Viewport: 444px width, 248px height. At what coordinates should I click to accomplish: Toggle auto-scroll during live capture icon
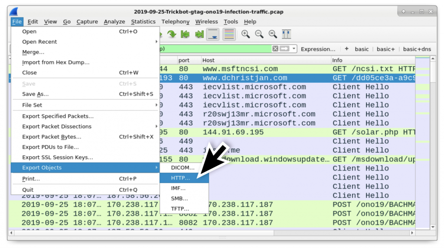point(213,34)
